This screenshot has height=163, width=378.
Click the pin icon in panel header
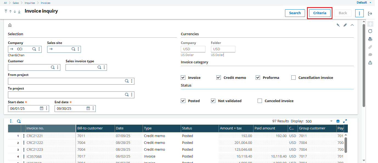(x=338, y=25)
